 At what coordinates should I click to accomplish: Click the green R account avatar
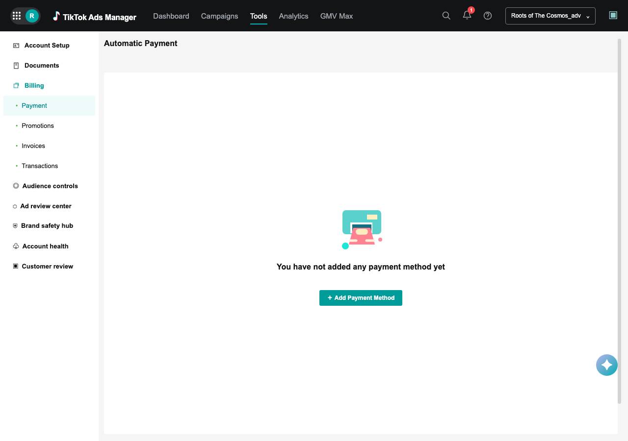coord(32,16)
